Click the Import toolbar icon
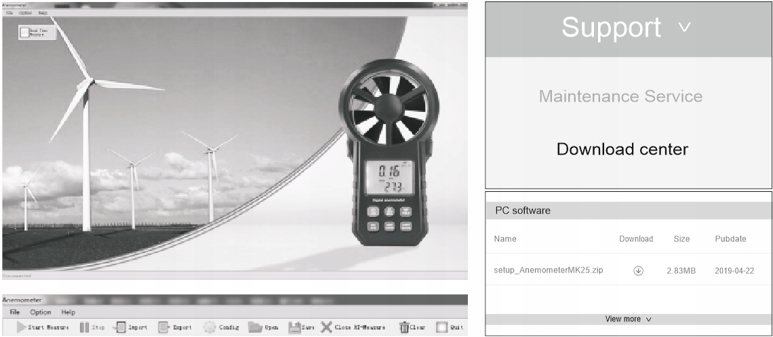 120,327
